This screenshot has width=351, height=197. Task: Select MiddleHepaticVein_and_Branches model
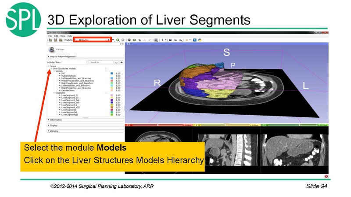[x=78, y=81]
